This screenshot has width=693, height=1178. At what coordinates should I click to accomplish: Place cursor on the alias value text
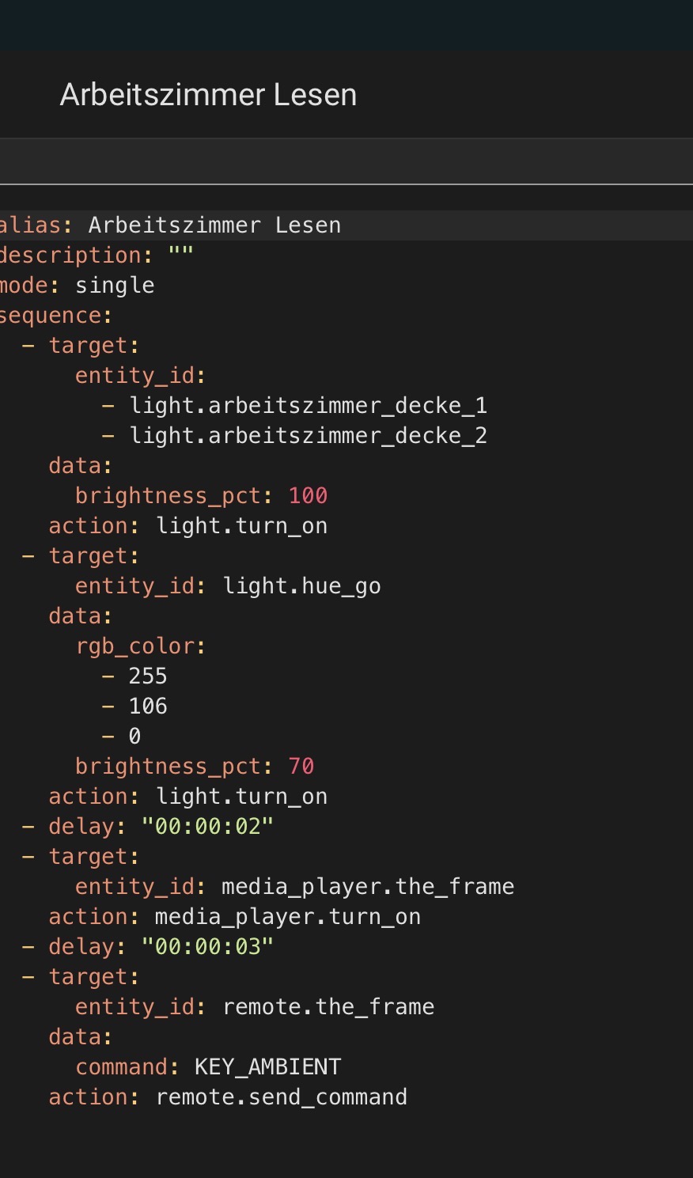click(214, 225)
